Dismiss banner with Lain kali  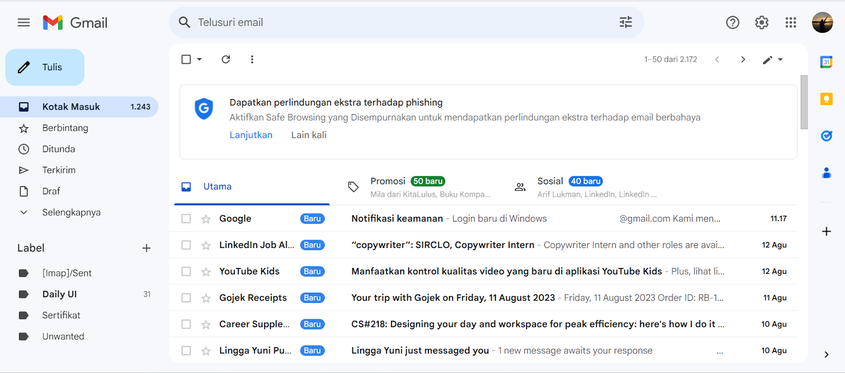click(x=309, y=135)
